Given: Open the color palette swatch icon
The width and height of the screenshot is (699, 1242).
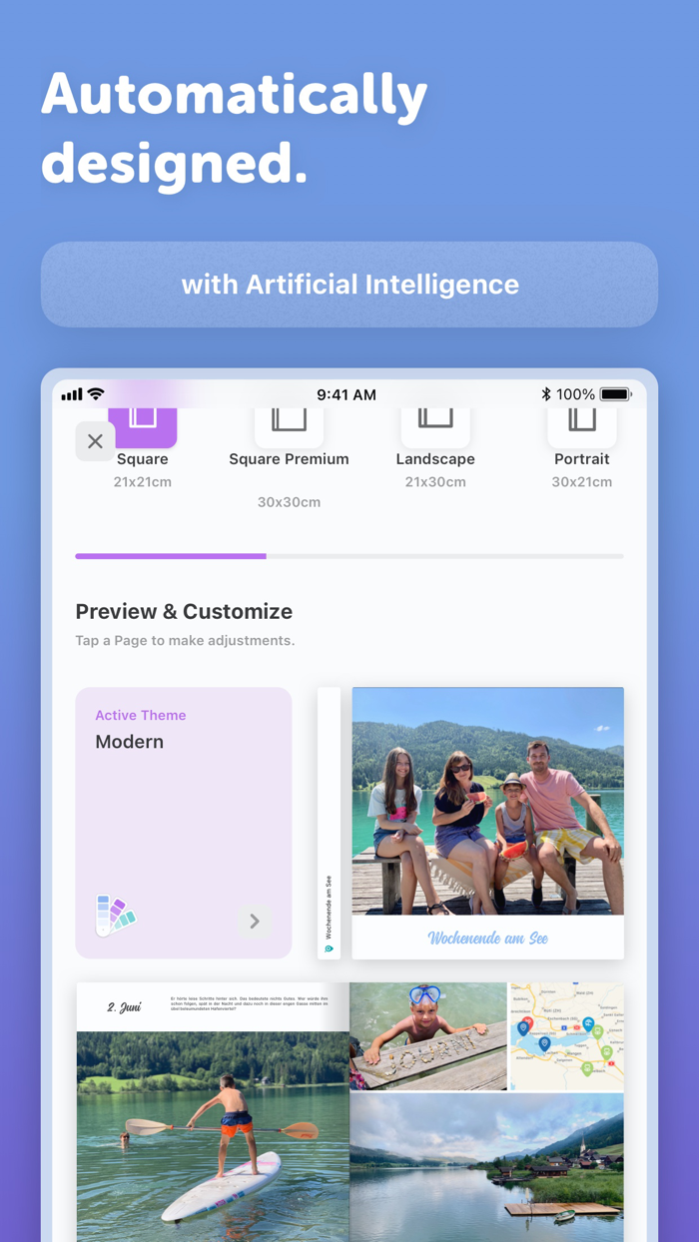Looking at the screenshot, I should 115,915.
